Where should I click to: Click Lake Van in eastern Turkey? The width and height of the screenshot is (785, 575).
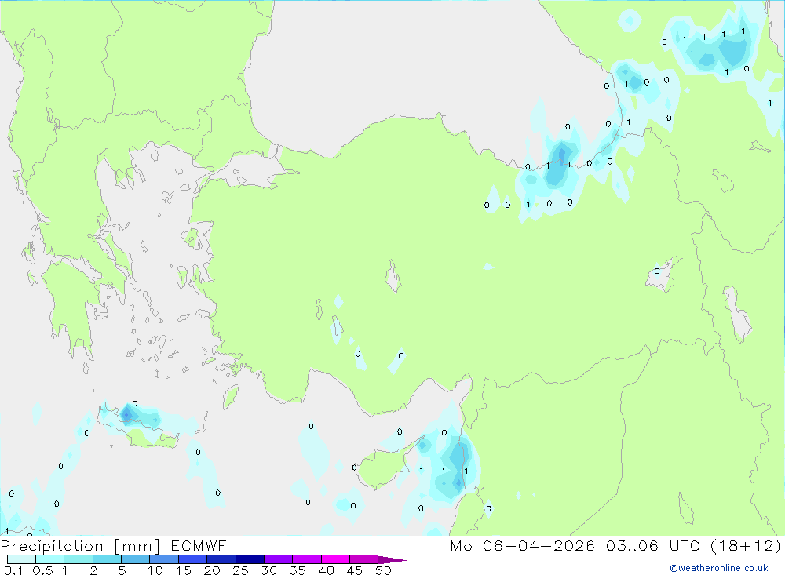click(663, 275)
